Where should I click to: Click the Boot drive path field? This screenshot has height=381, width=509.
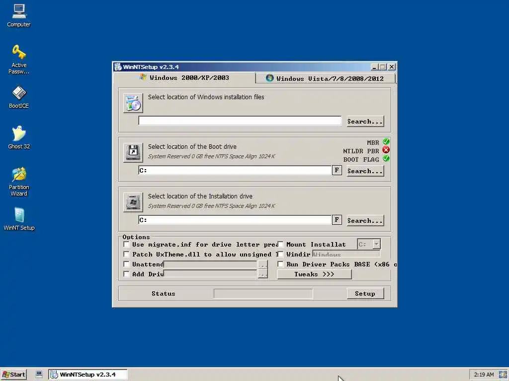pyautogui.click(x=235, y=170)
